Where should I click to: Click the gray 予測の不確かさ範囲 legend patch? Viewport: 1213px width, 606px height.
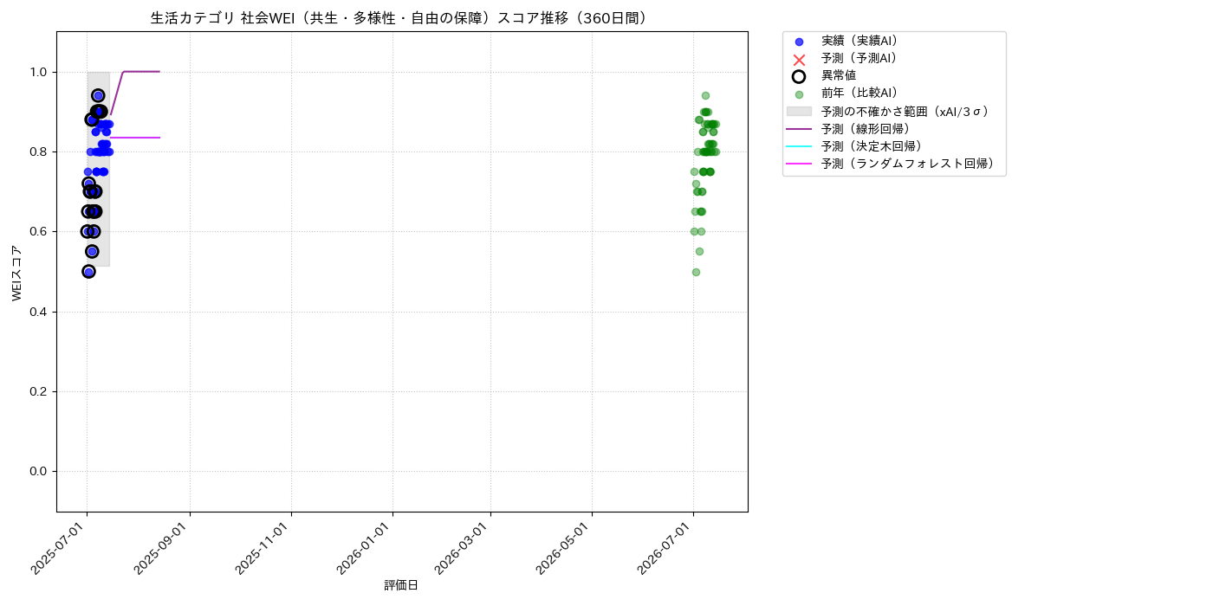click(799, 112)
